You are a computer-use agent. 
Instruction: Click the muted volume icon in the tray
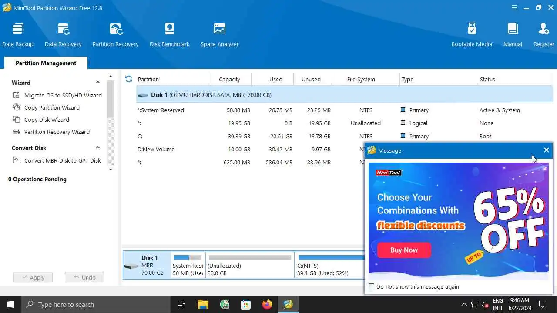click(484, 304)
